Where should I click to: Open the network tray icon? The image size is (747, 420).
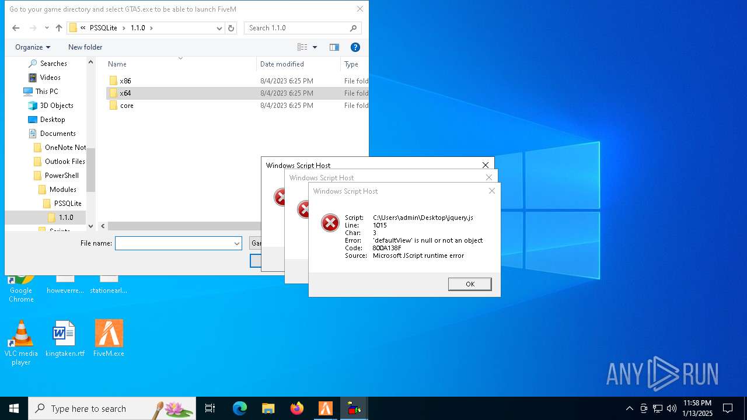[x=658, y=408]
